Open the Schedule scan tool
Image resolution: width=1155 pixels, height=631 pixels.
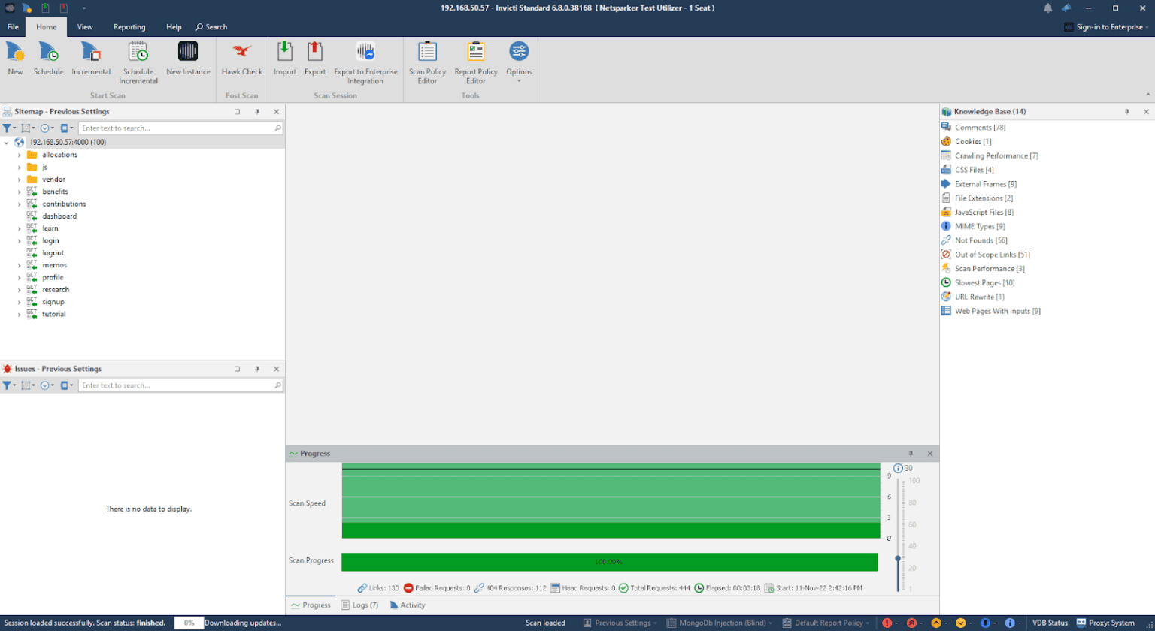(x=48, y=60)
